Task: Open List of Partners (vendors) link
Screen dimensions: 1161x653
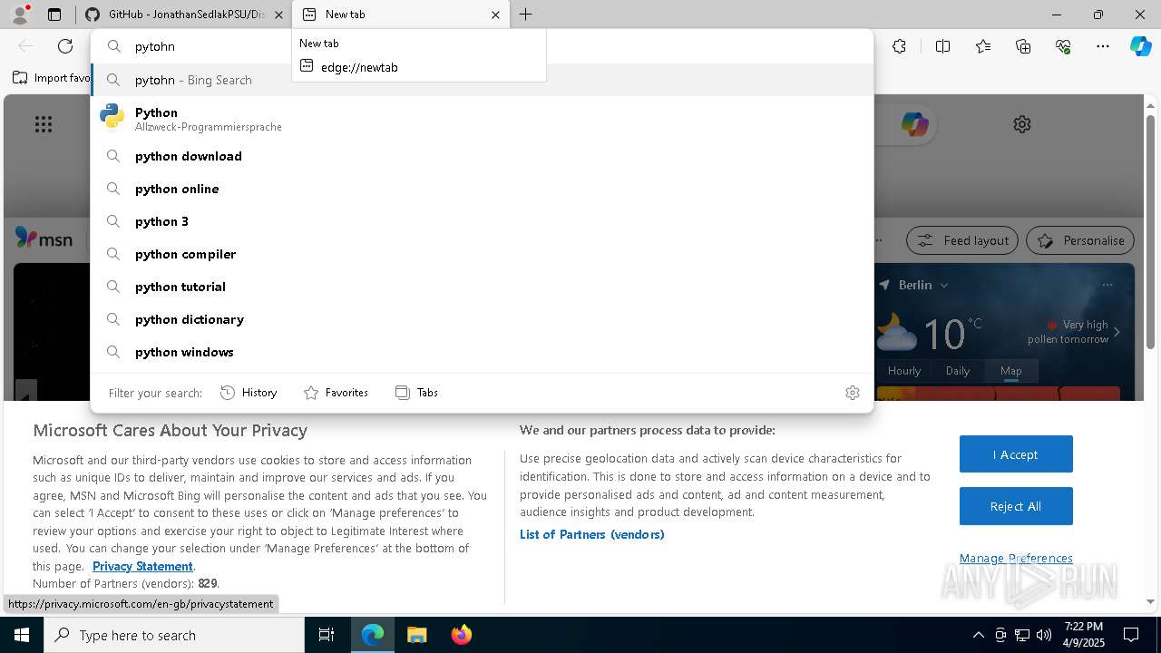Action: pyautogui.click(x=592, y=534)
